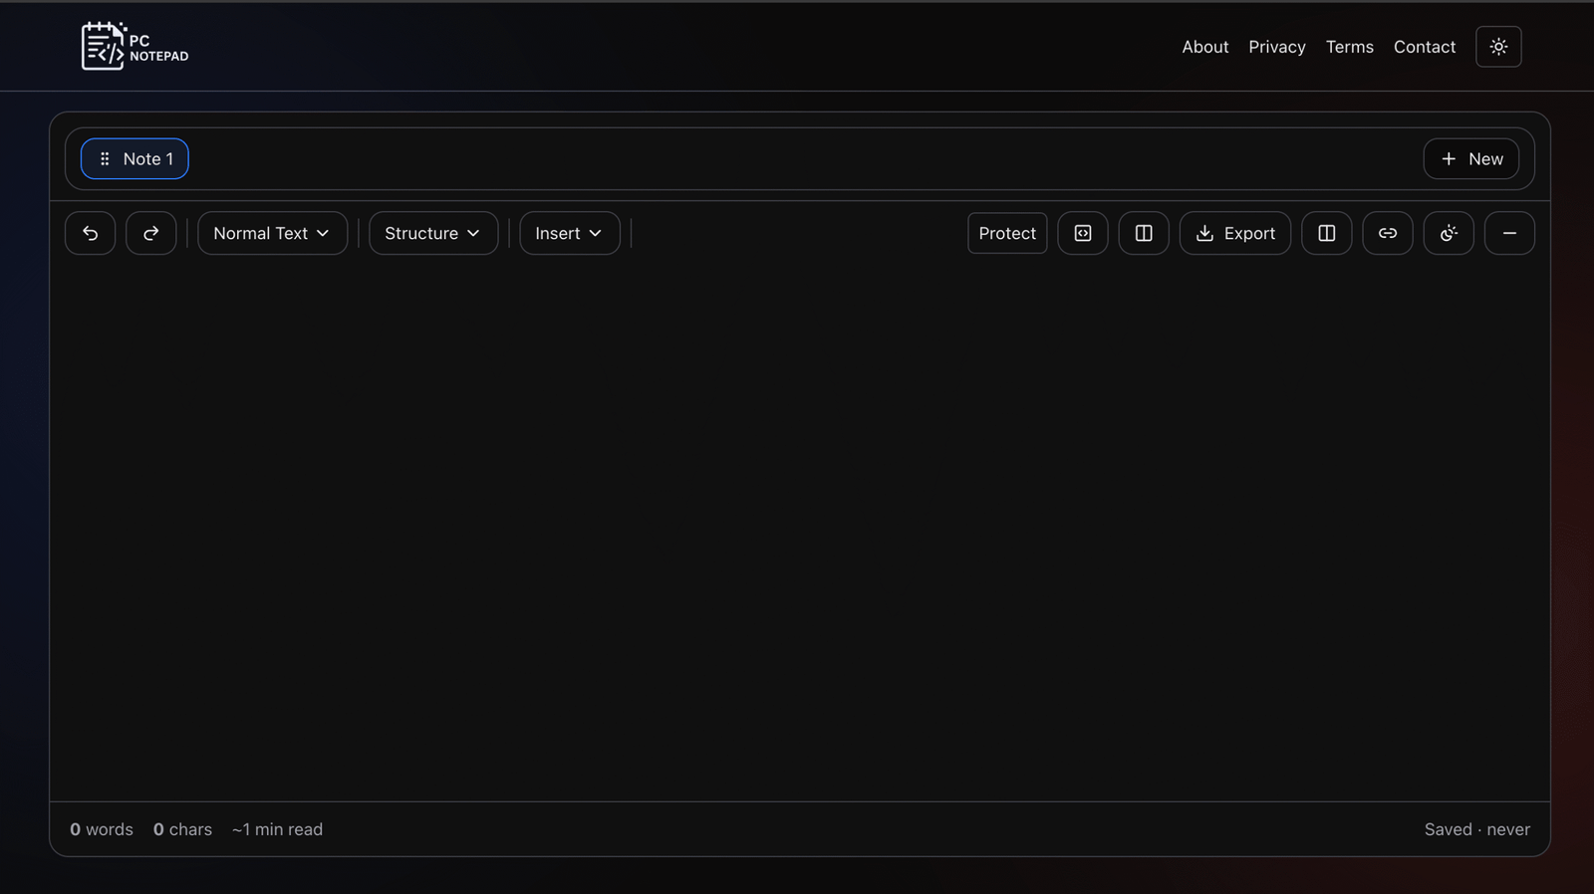
Task: Click the PC Notepad logo
Action: [134, 47]
